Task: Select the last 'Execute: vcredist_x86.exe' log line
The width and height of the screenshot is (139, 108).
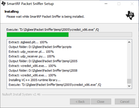Action: pos(55,85)
